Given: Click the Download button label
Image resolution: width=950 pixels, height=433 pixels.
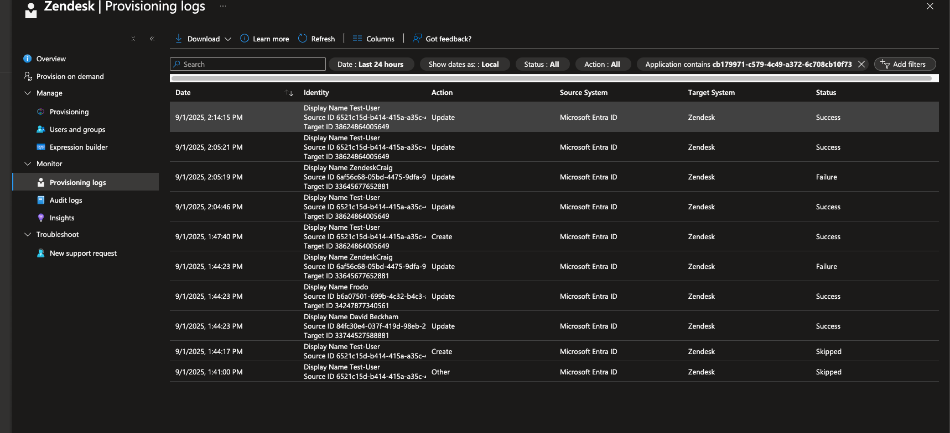Looking at the screenshot, I should (x=204, y=39).
